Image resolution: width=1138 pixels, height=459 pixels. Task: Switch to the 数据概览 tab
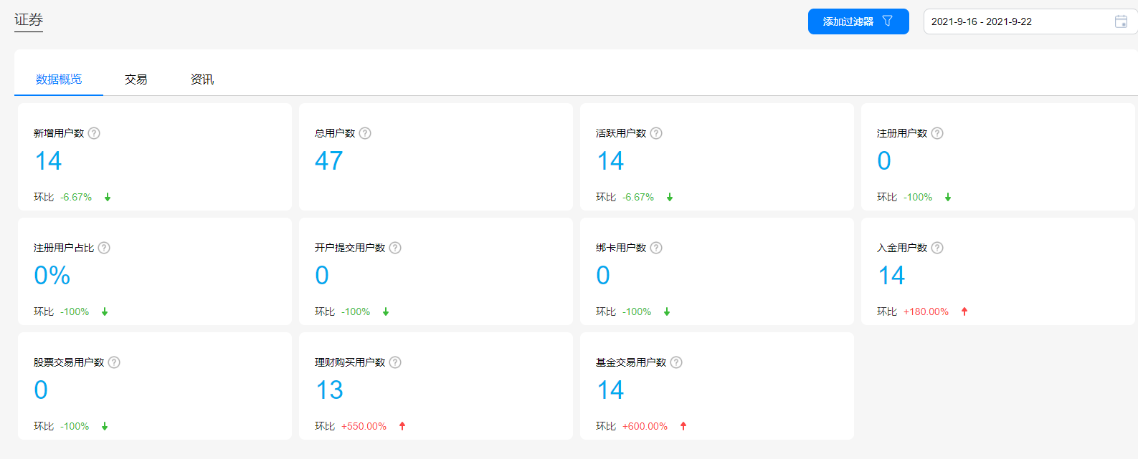click(x=59, y=79)
